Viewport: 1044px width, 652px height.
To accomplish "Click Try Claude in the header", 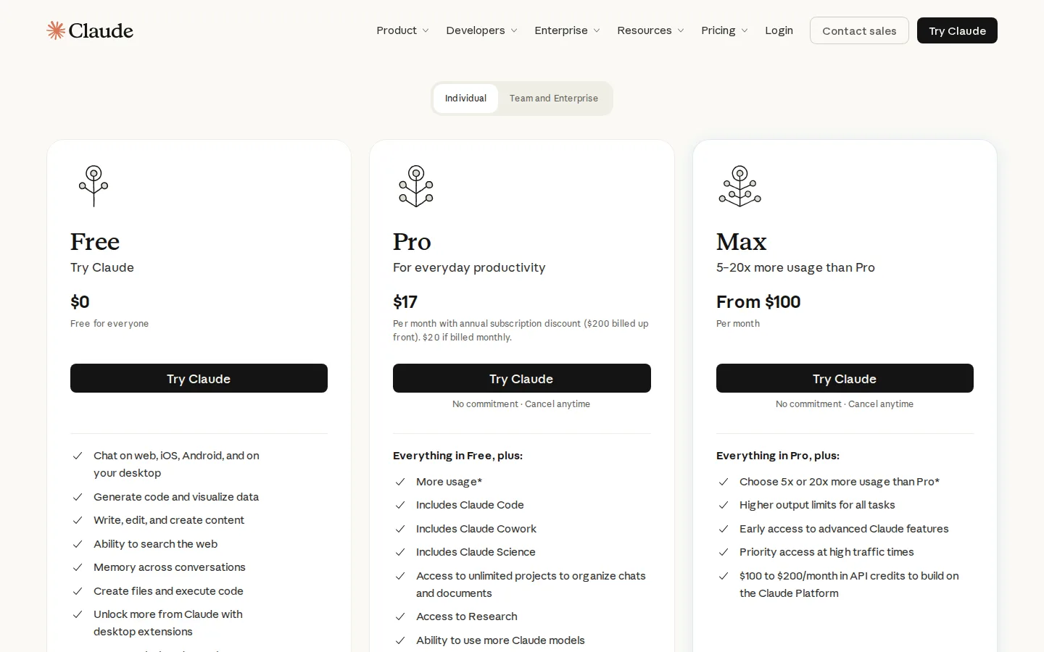I will click(x=957, y=30).
